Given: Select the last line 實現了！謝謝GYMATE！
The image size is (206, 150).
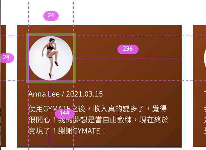Looking at the screenshot, I should pyautogui.click(x=67, y=131).
